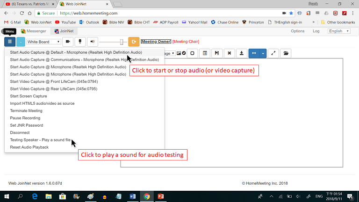Click the blue fit-width arrows icon
359x202 pixels.
[x=254, y=53]
